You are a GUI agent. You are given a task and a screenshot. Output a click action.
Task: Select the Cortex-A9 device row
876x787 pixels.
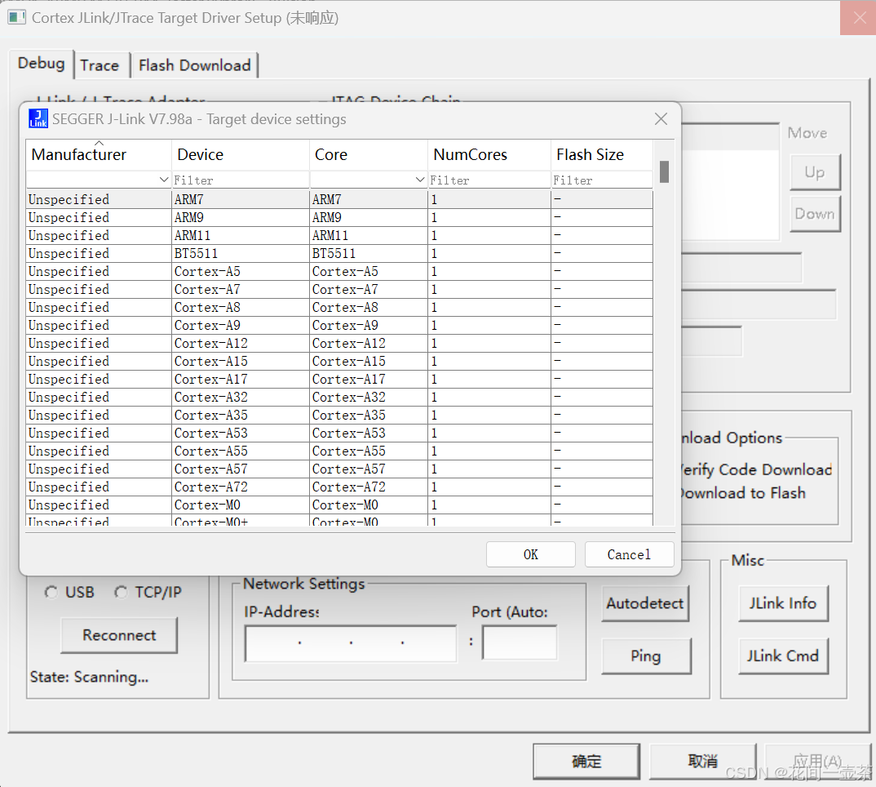(339, 325)
